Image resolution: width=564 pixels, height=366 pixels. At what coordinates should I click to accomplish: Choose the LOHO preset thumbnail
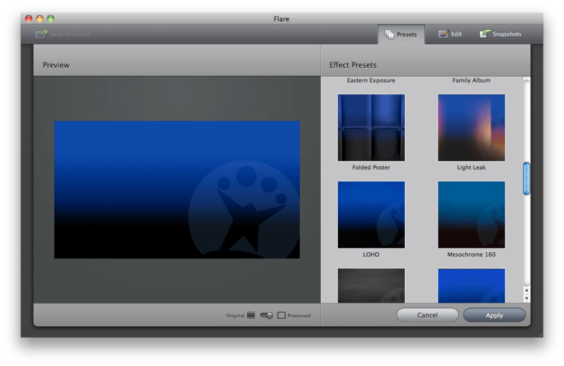[371, 215]
